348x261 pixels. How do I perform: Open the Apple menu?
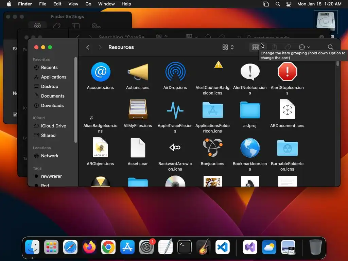click(9, 4)
